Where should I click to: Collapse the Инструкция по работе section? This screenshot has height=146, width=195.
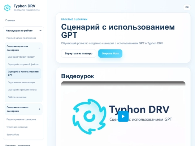click(40, 31)
